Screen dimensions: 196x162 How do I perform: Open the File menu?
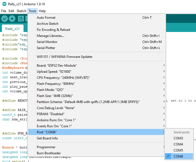[4, 11]
